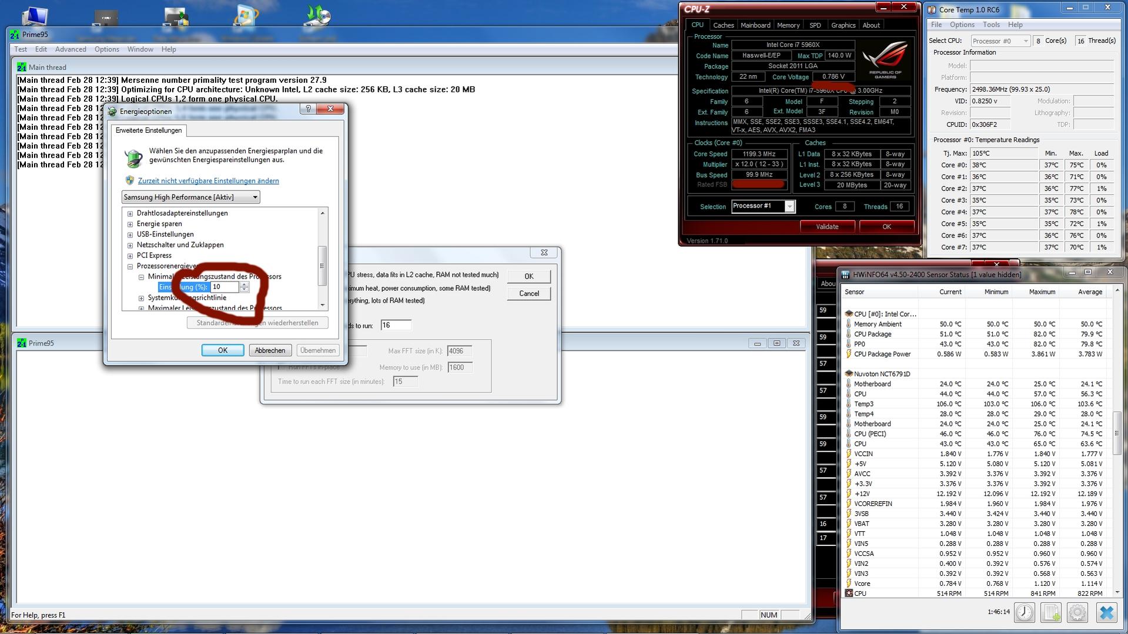Screen dimensions: 1128x634
Task: Open the Windows Update desktop shortcut
Action: click(x=246, y=16)
